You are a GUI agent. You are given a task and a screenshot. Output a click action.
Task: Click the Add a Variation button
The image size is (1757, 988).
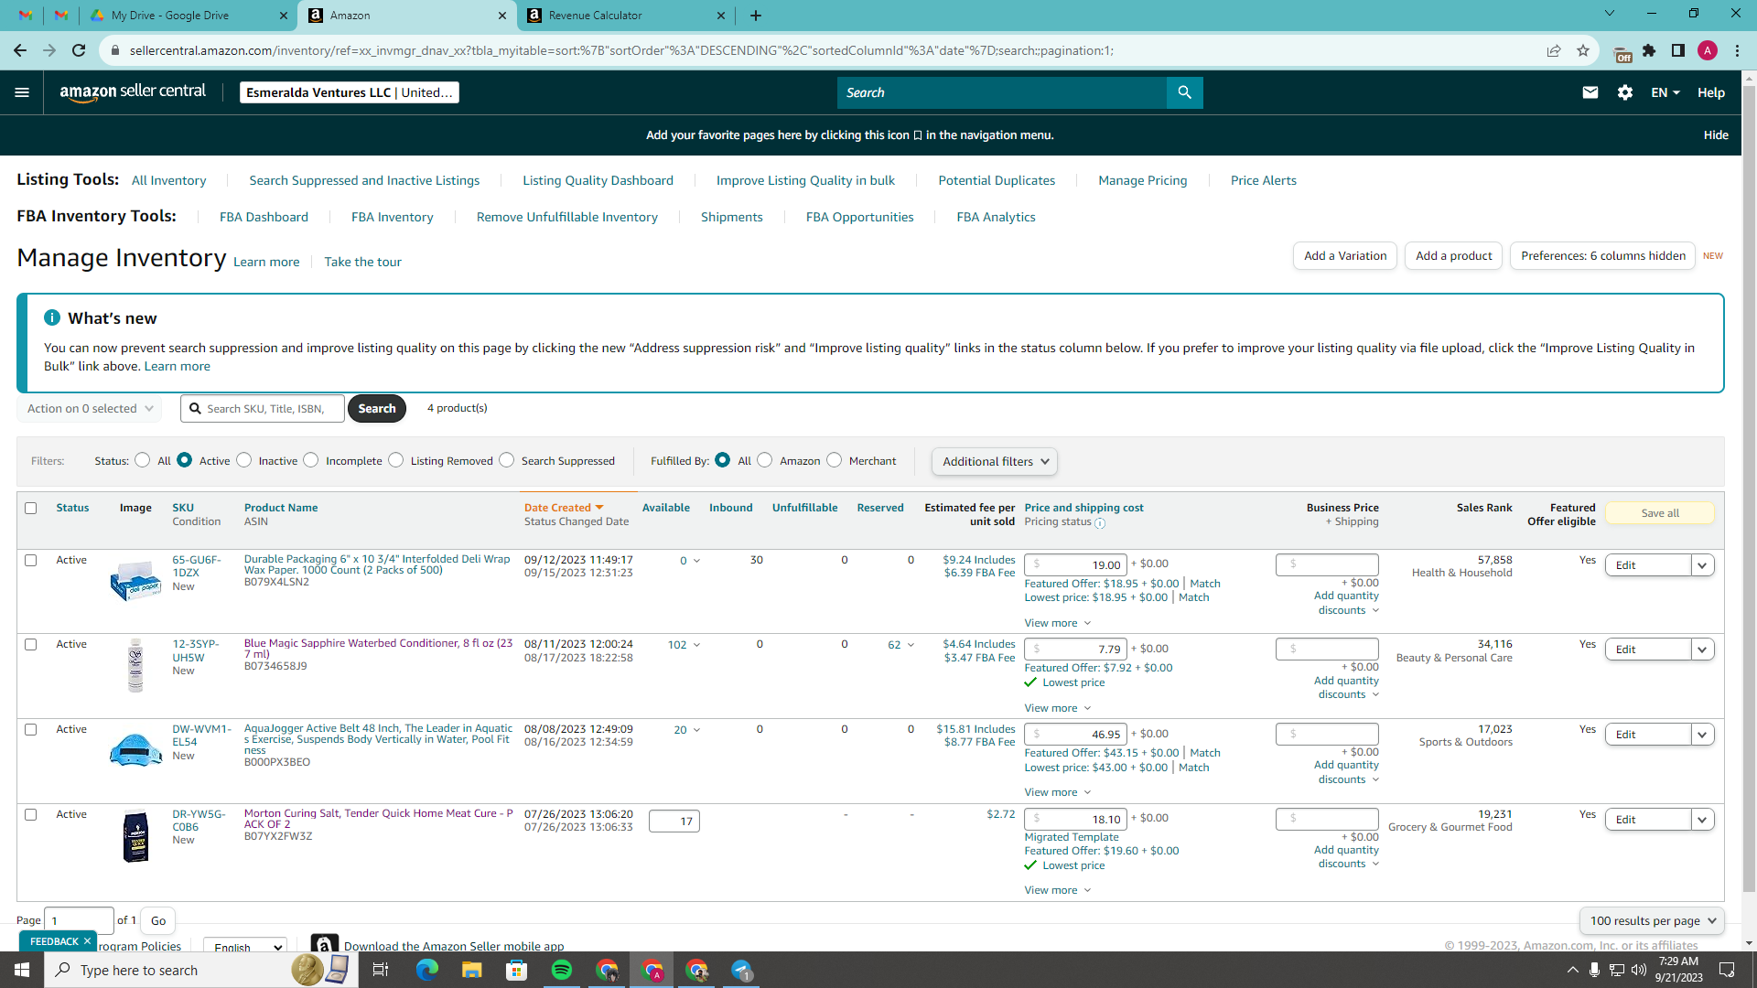pyautogui.click(x=1345, y=256)
